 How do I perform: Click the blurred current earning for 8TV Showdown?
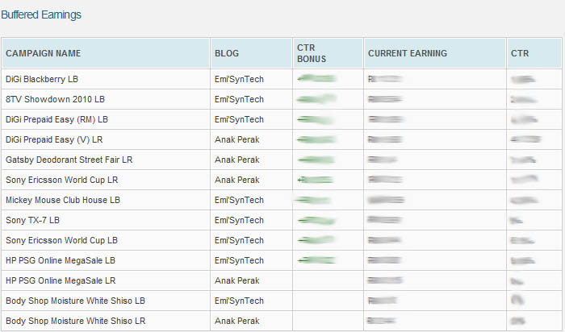[x=385, y=99]
